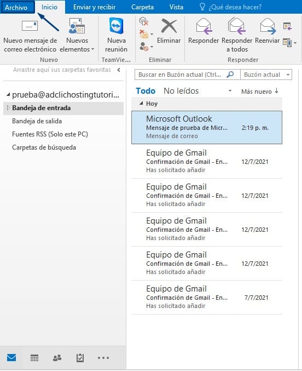302x371 pixels.
Task: Create a Nuevo mensaje de correo electrónico
Action: [x=30, y=36]
